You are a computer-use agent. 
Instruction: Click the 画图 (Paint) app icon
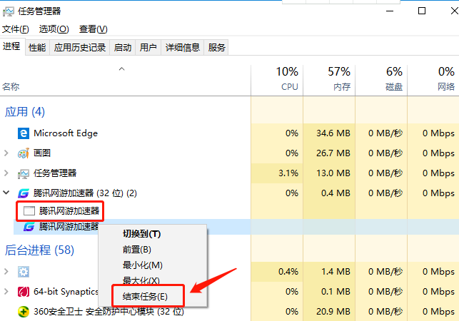(x=24, y=153)
